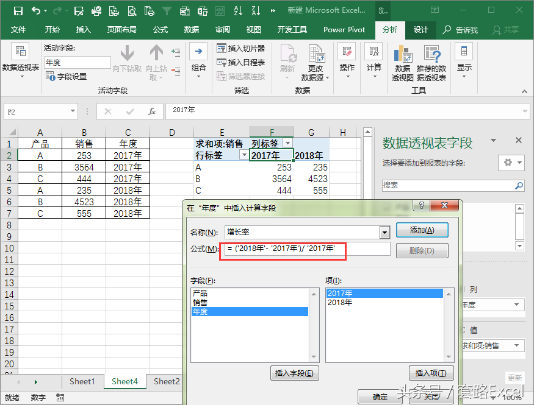Screen dimensions: 534x405
Task: Click cell B3 containing 3564
Action: click(x=84, y=167)
